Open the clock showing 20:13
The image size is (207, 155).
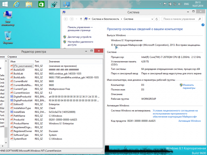point(198,4)
